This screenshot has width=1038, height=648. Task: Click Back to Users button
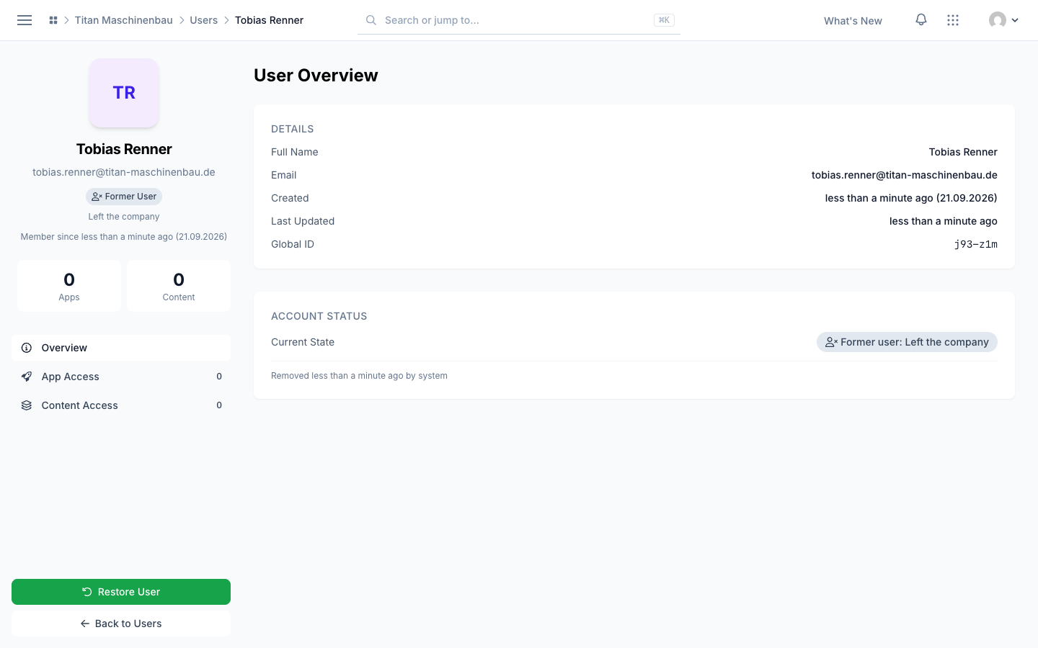(x=121, y=624)
